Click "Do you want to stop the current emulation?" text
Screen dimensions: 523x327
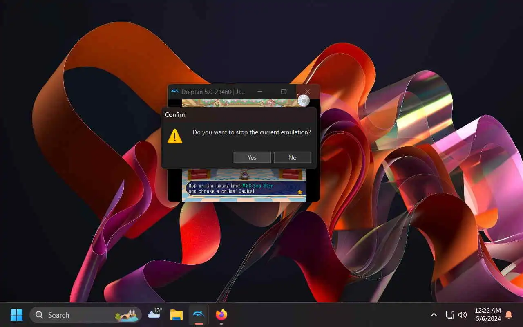click(252, 132)
